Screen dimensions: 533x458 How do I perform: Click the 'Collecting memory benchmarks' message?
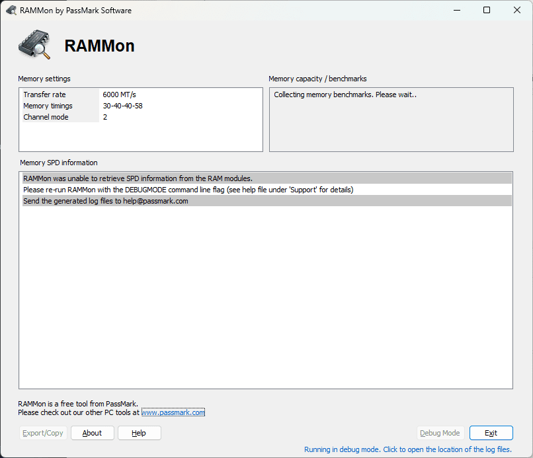coord(345,95)
